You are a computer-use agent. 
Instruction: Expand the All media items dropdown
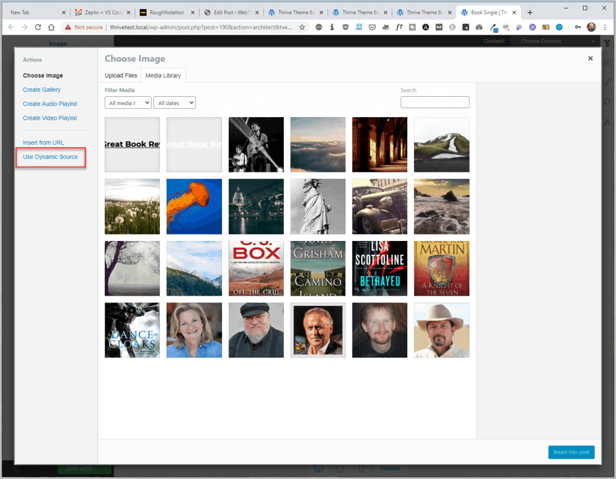[x=128, y=103]
